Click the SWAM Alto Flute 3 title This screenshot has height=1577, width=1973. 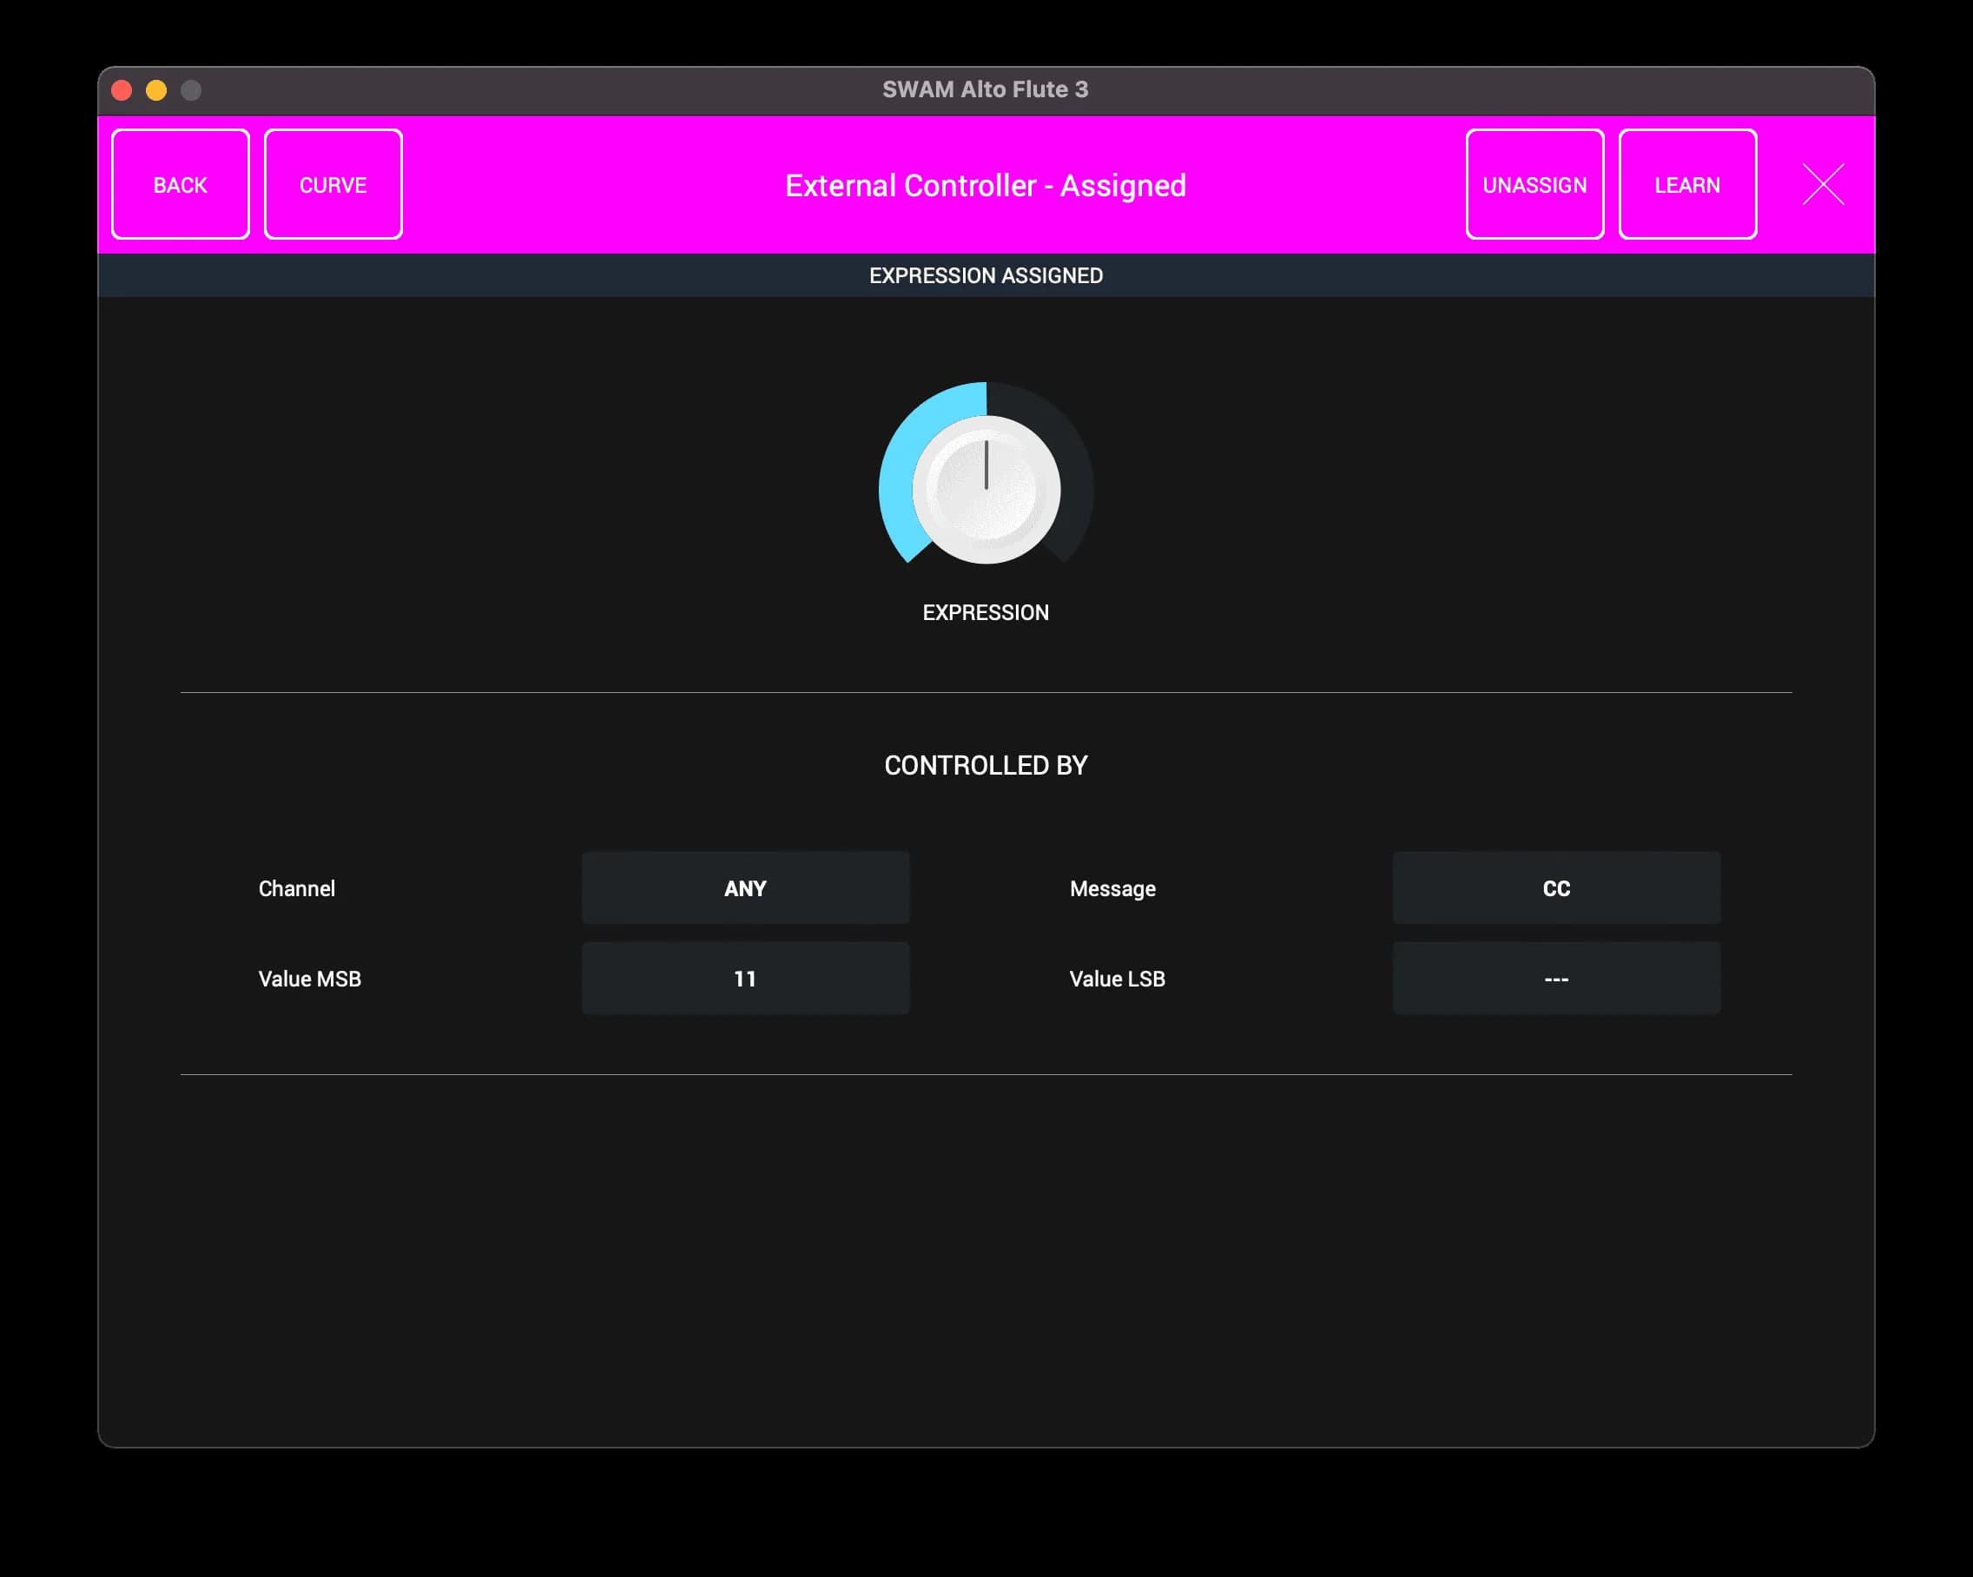coord(985,89)
